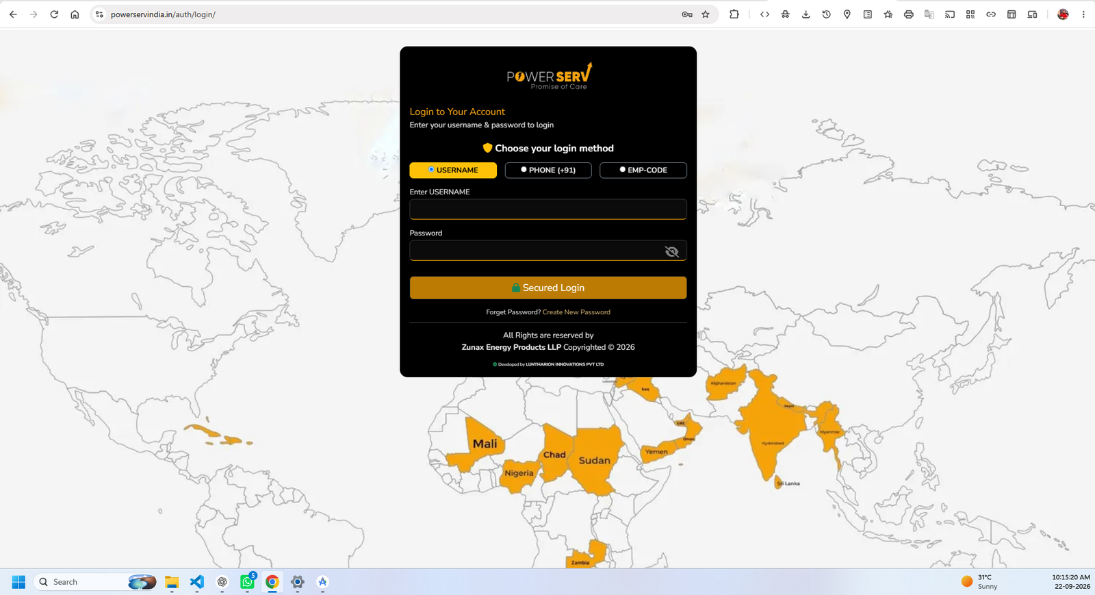
Task: Open the side panel layout icon
Action: point(1012,14)
